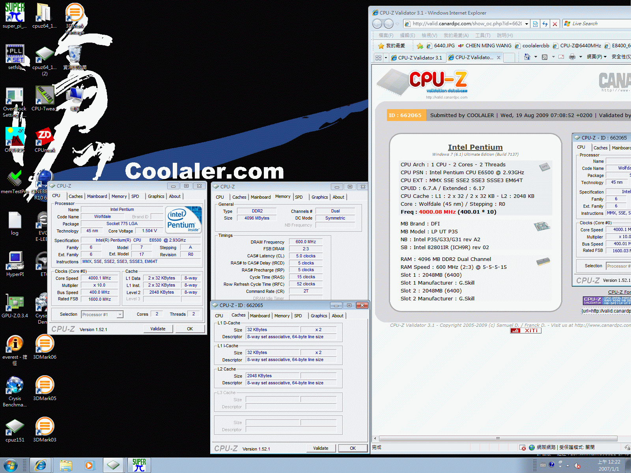Select SPD tab in CPU-Z Memory window
This screenshot has height=473, width=631.
coord(299,197)
